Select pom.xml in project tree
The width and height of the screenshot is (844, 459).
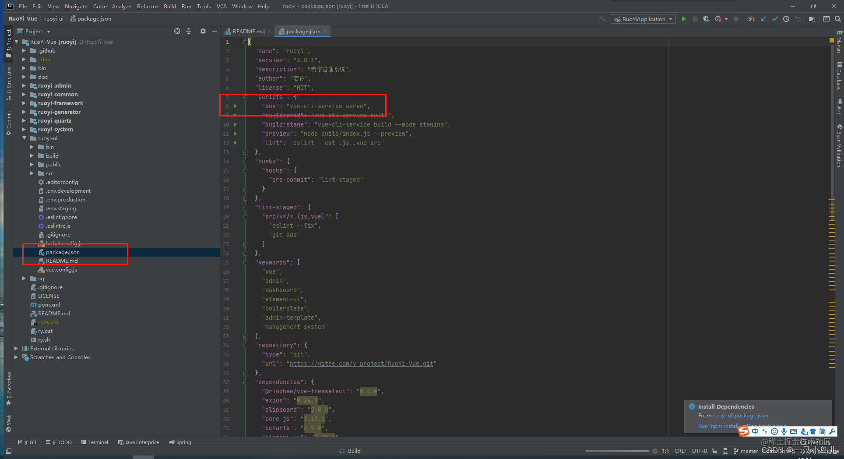(x=49, y=304)
